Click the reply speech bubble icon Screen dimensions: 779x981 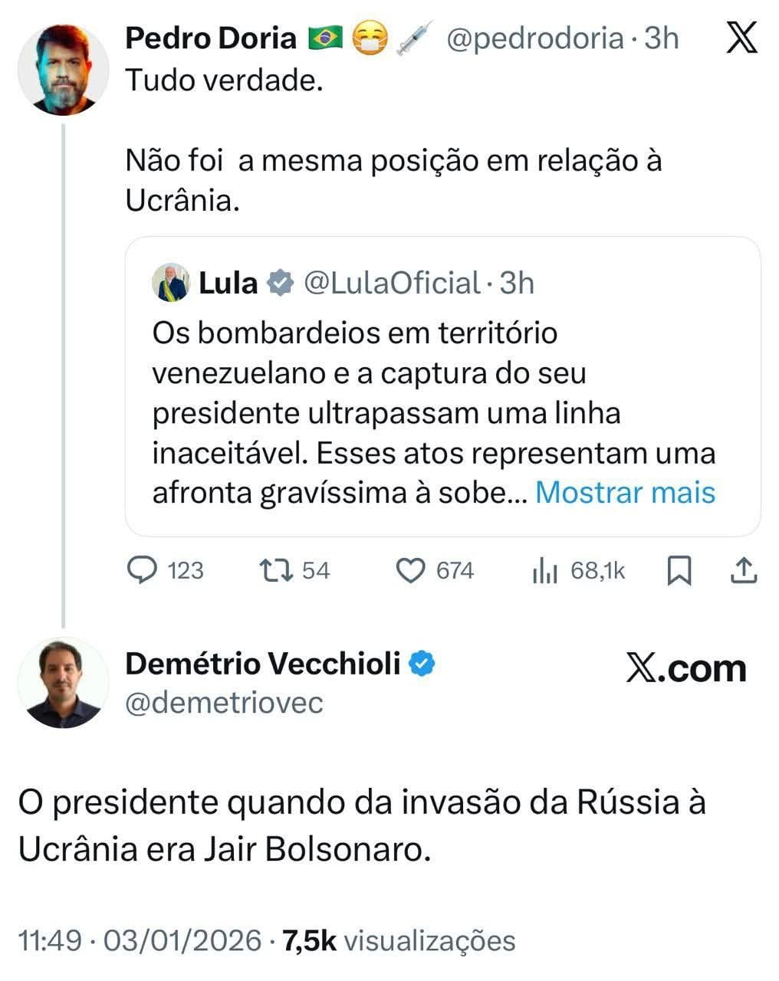[x=141, y=570]
